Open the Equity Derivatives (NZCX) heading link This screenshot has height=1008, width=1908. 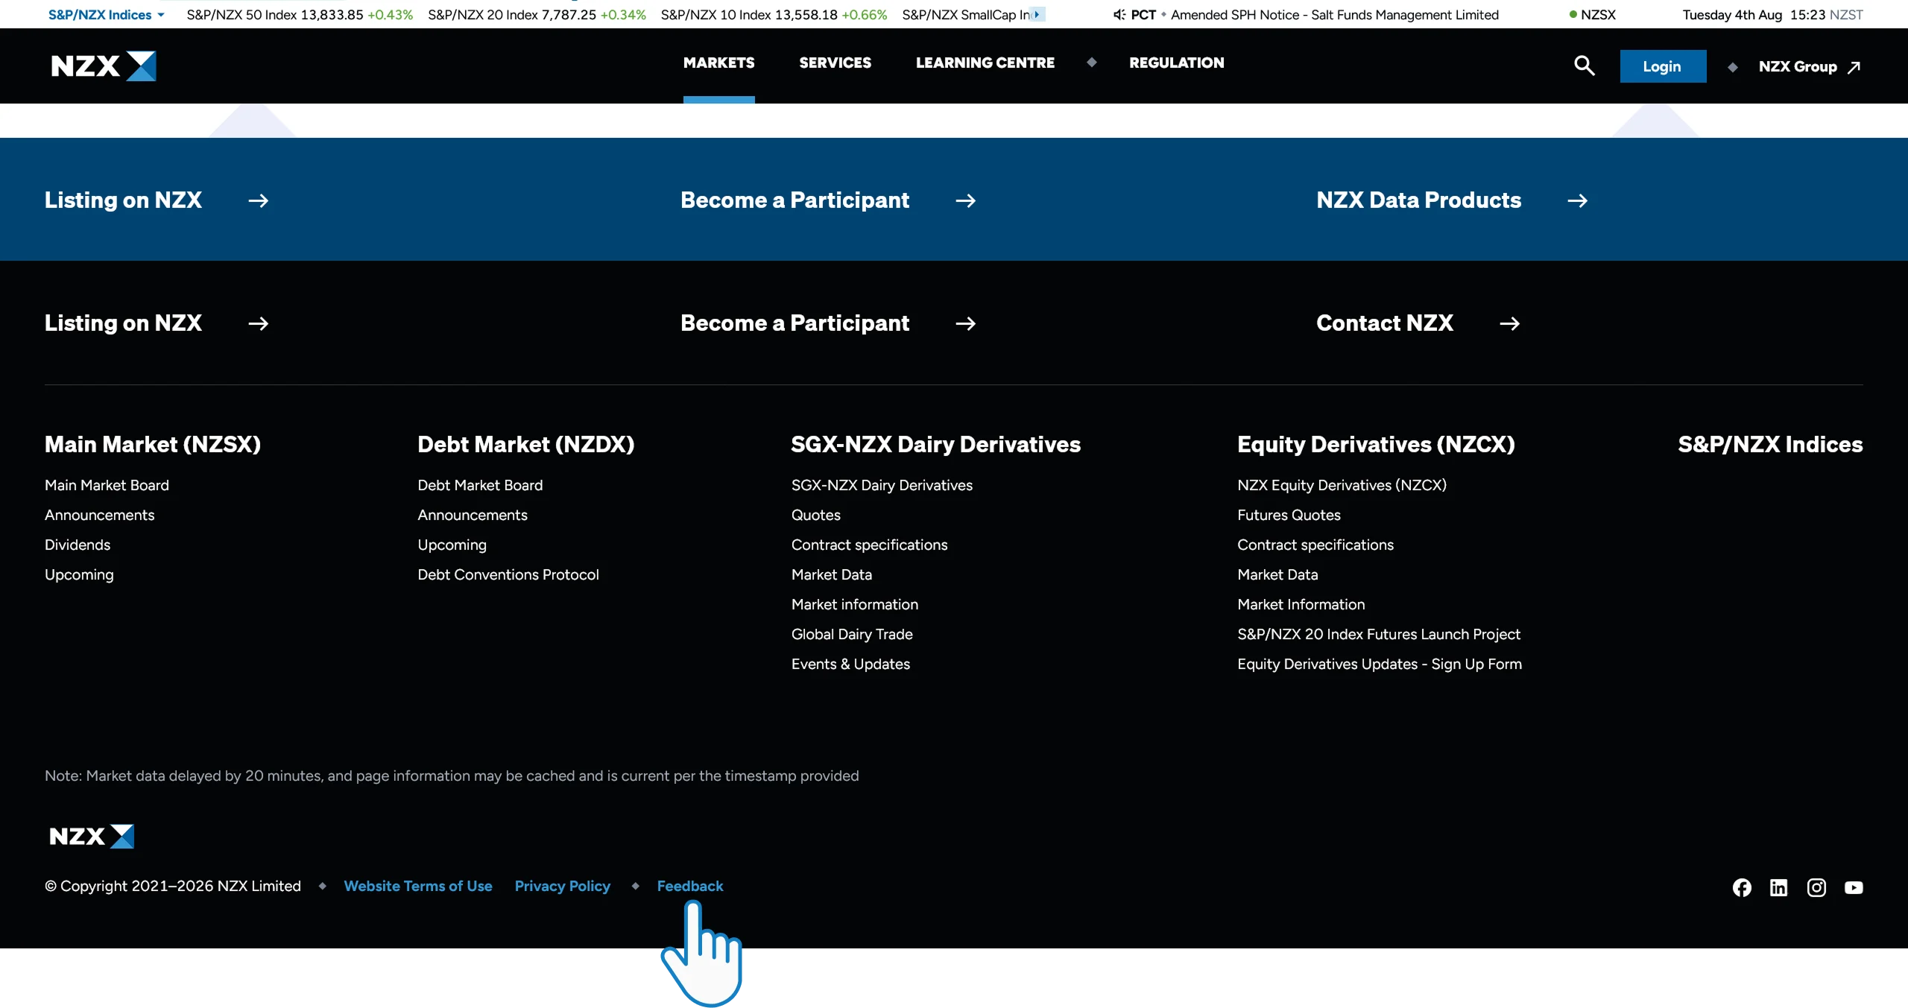pos(1376,444)
